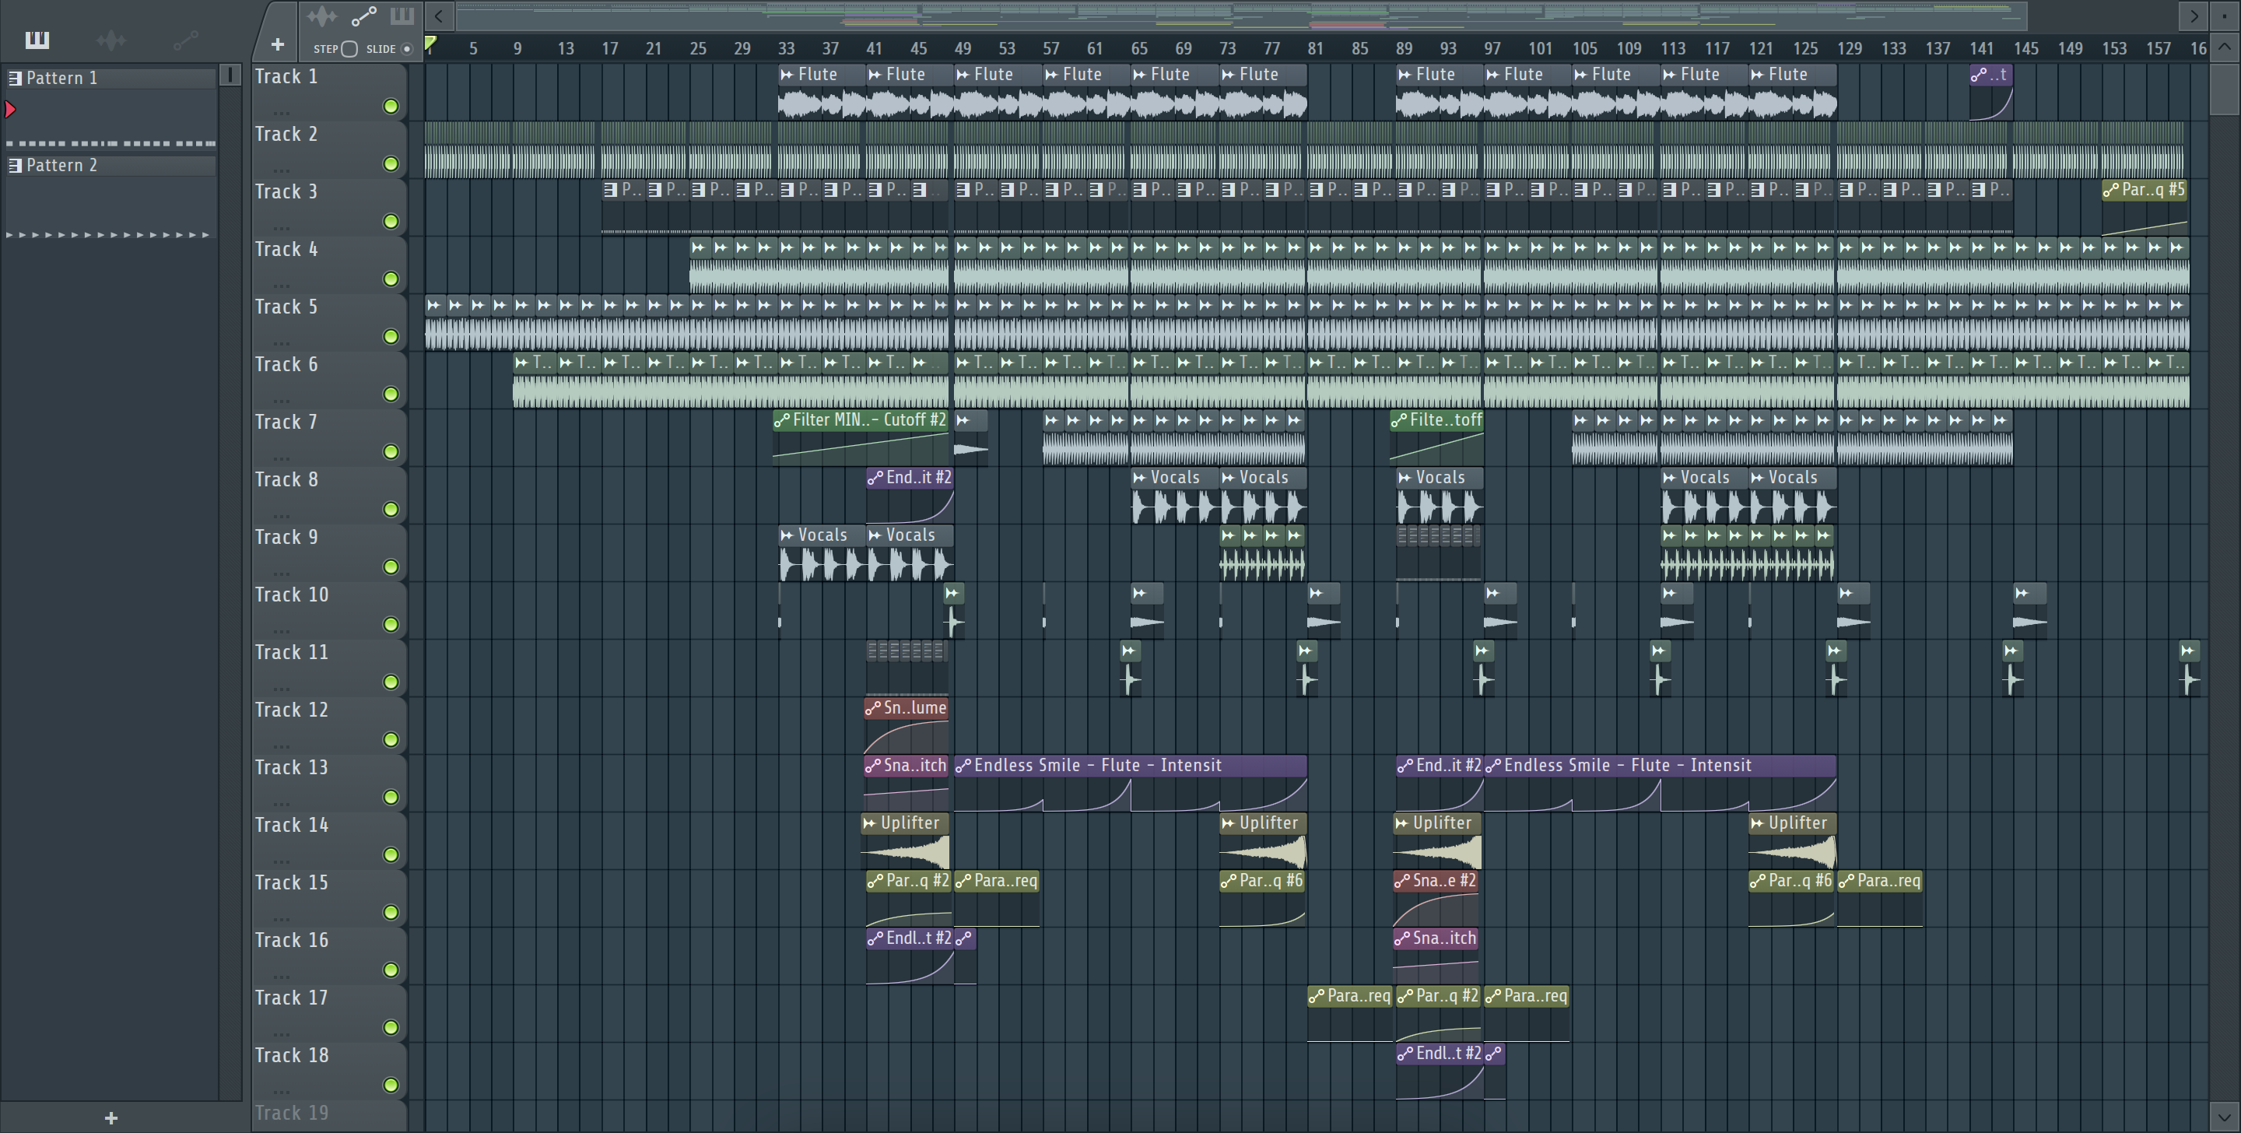Mute Track 2 with its green LED
This screenshot has width=2241, height=1133.
[391, 163]
